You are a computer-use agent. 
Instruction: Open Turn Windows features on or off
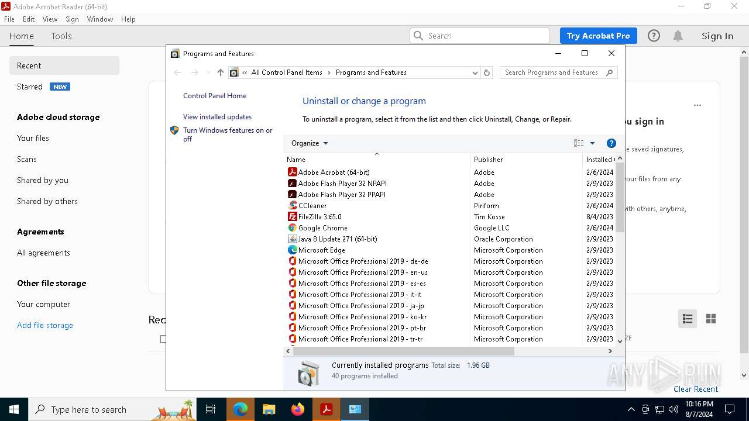pyautogui.click(x=228, y=134)
